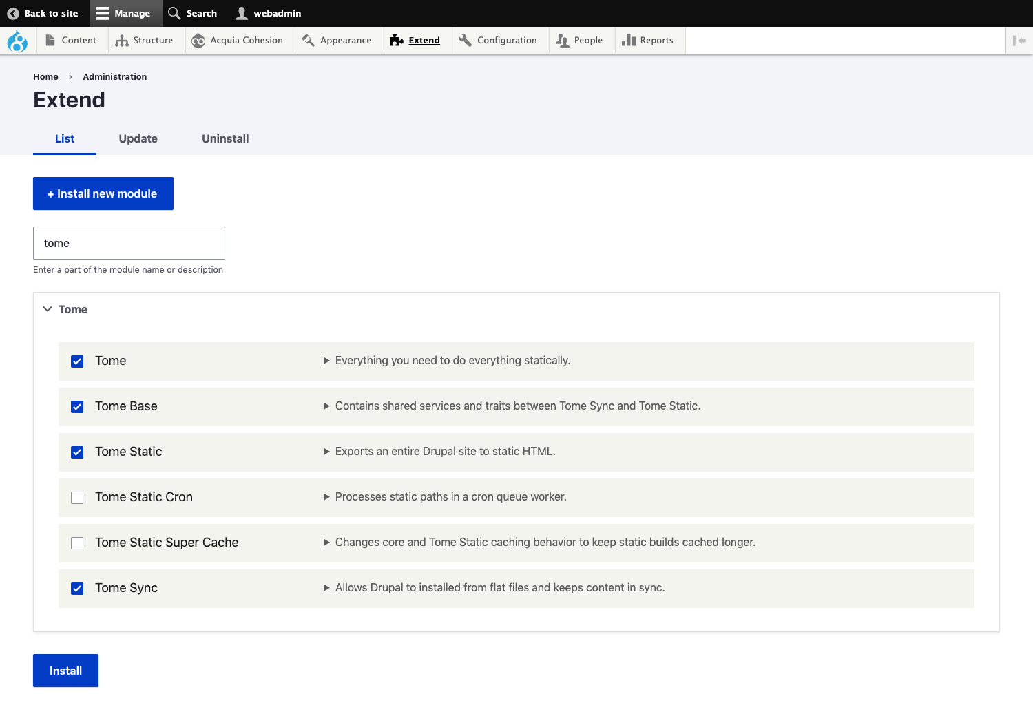Click the Install button
The width and height of the screenshot is (1033, 705).
point(65,671)
